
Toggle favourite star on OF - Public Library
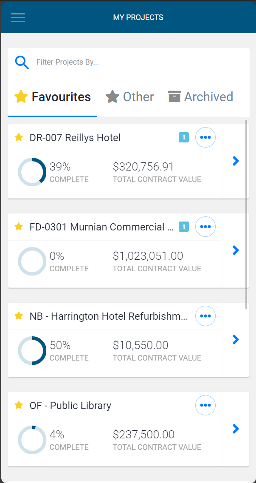(x=19, y=405)
